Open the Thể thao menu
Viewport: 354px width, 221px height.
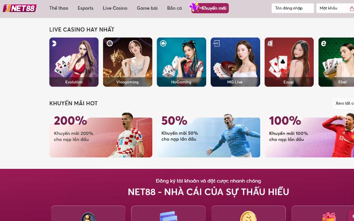pos(59,8)
